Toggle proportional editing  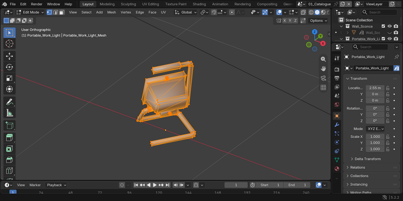[x=232, y=12]
